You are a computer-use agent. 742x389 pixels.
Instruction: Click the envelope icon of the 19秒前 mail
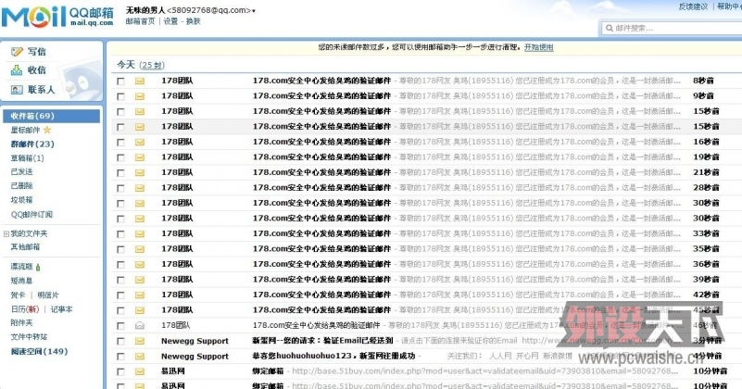pyautogui.click(x=140, y=157)
